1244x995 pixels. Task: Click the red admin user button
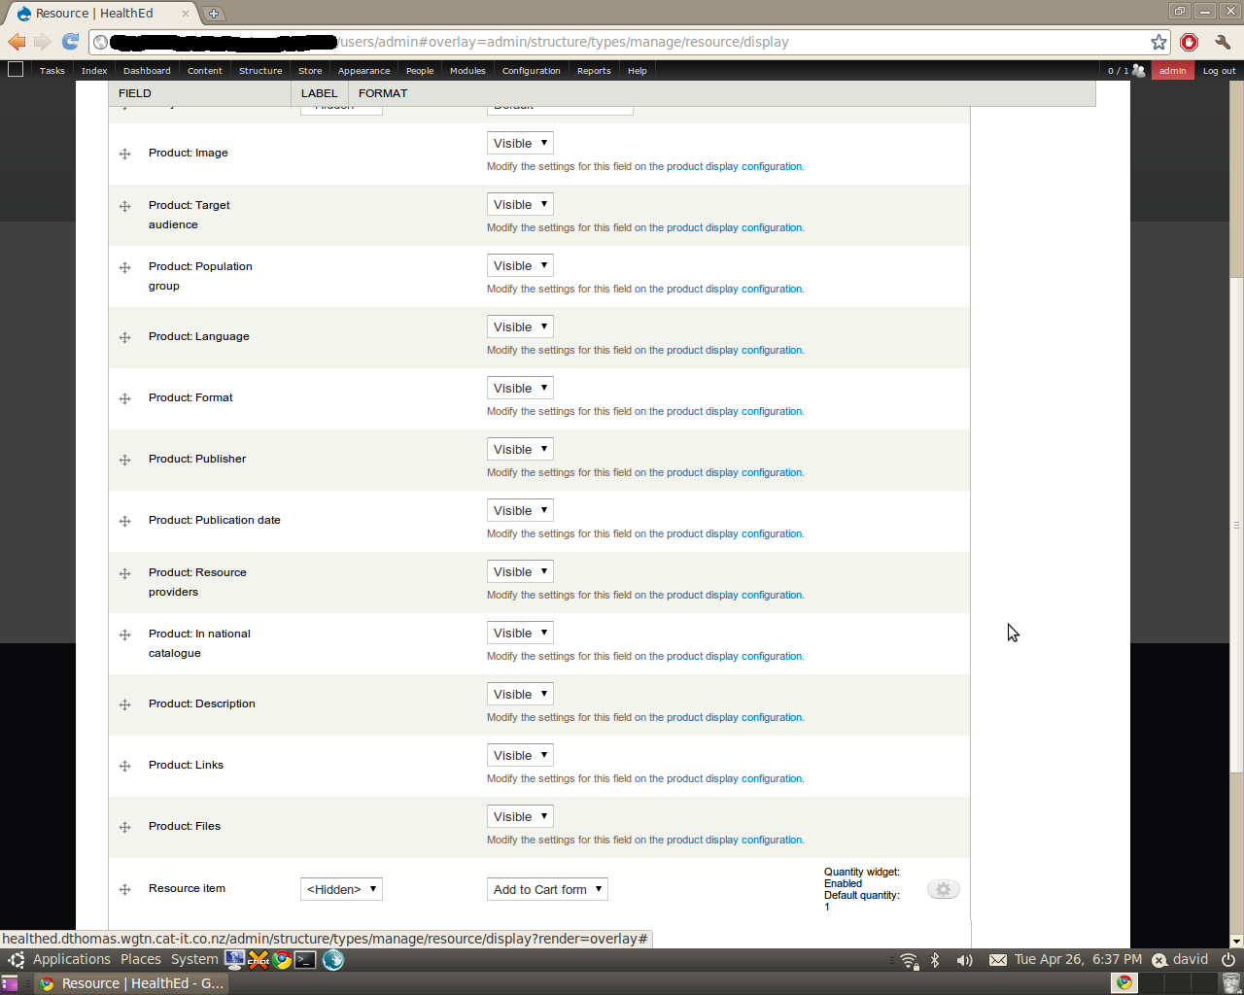click(1172, 70)
